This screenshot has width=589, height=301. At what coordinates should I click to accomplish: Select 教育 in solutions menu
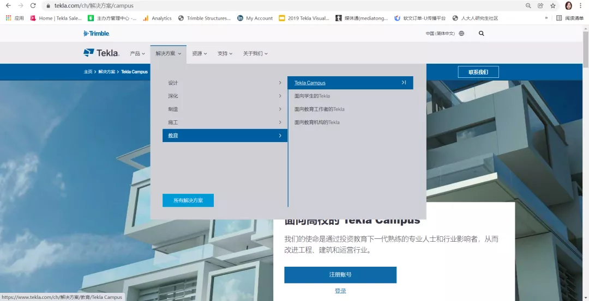[225, 136]
